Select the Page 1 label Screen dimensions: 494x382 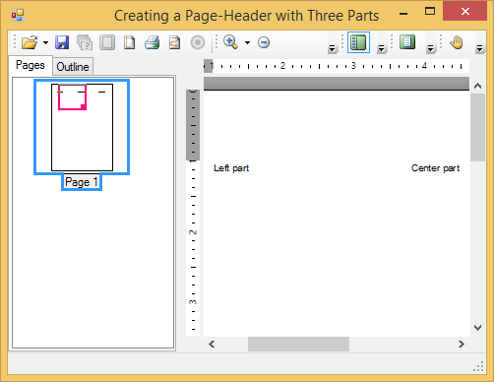click(x=82, y=182)
